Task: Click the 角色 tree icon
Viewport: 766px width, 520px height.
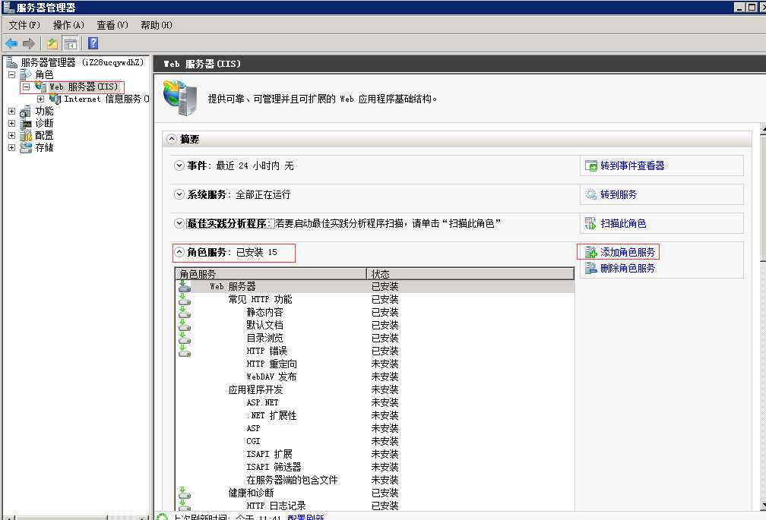Action: [25, 74]
